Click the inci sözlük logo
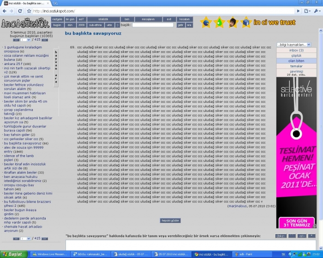The height and width of the screenshot is (258, 323). (25, 23)
